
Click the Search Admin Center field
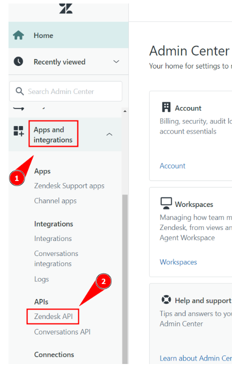click(66, 91)
